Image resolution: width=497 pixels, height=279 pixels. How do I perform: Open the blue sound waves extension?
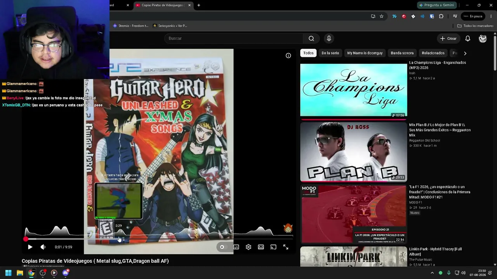coord(422,16)
